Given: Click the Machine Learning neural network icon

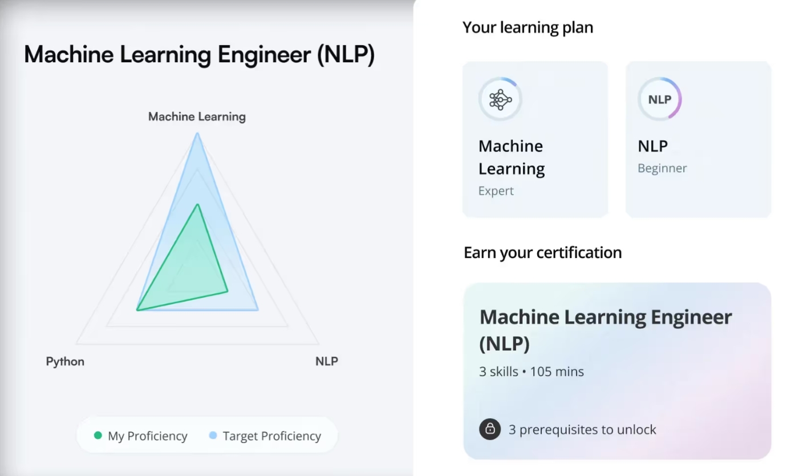Looking at the screenshot, I should 500,99.
